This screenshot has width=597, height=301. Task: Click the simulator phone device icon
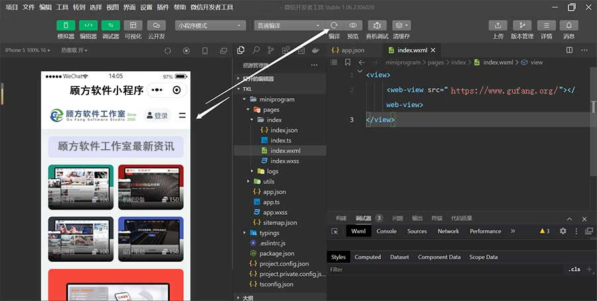205,50
